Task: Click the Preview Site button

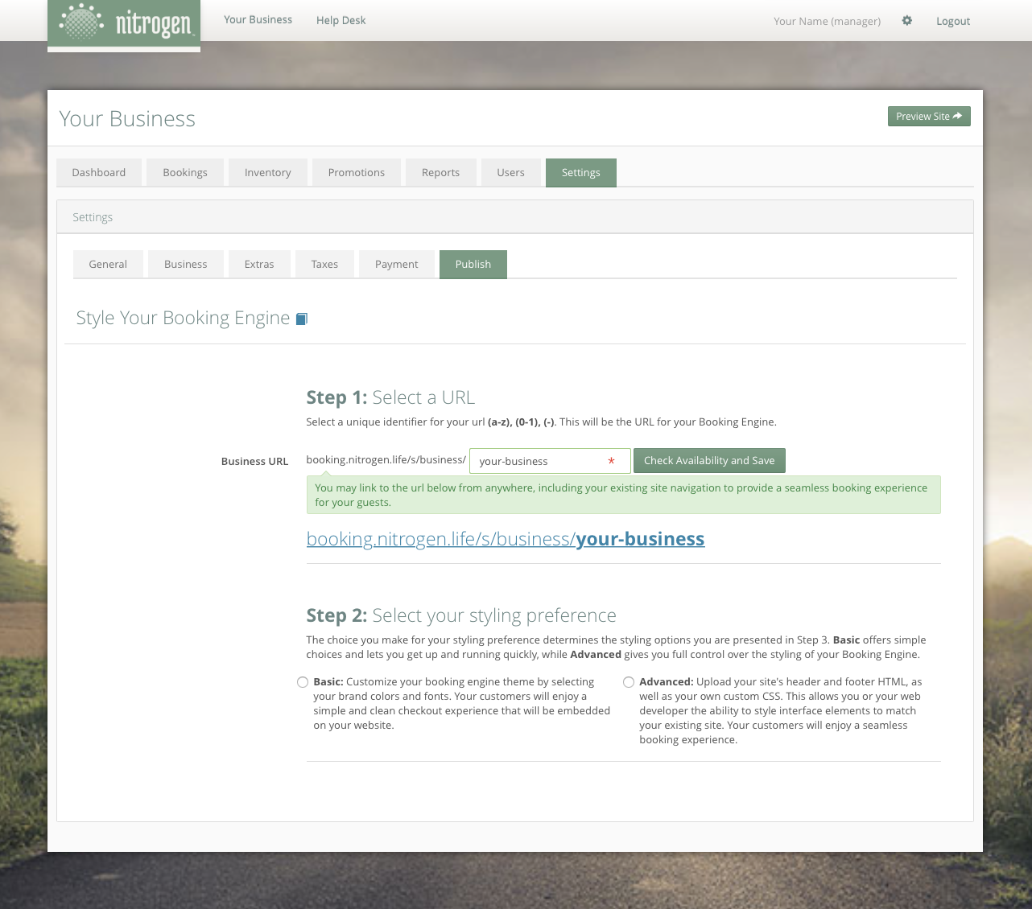Action: [x=928, y=117]
